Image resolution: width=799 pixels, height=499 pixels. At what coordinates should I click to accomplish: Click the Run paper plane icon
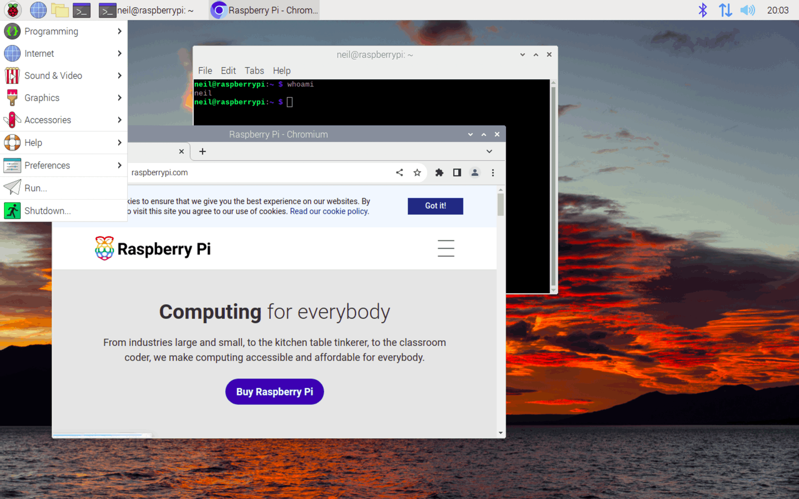[12, 188]
